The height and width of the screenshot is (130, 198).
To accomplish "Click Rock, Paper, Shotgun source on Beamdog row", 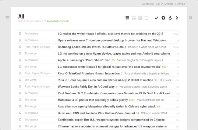I will coord(37,47).
